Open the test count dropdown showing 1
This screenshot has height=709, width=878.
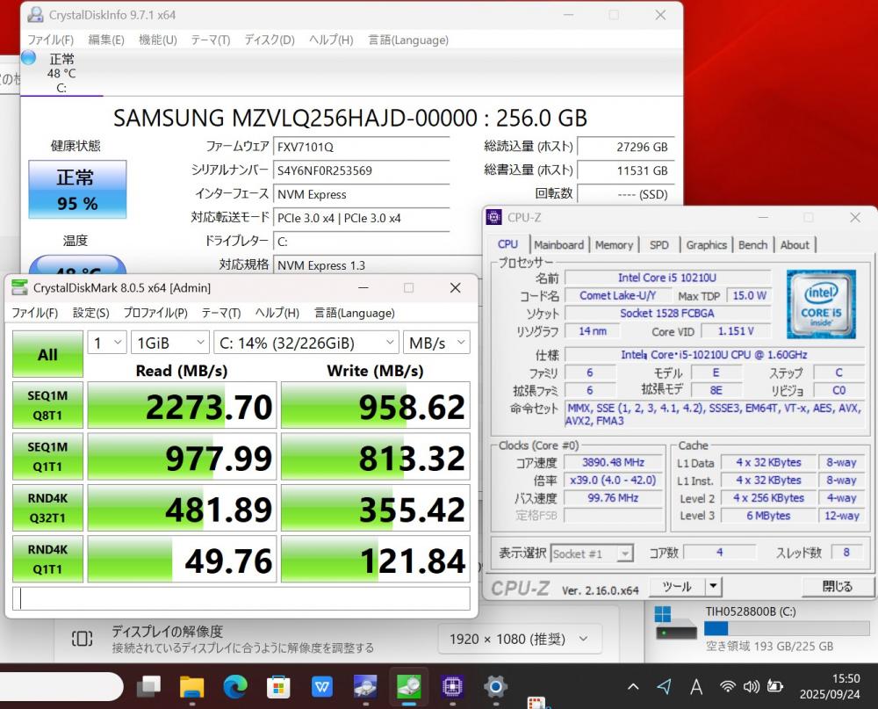[x=107, y=343]
